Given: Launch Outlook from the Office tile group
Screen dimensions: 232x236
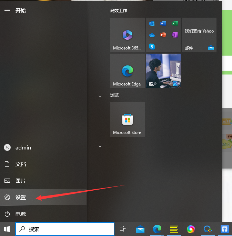Looking at the screenshot, I should [x=152, y=24].
